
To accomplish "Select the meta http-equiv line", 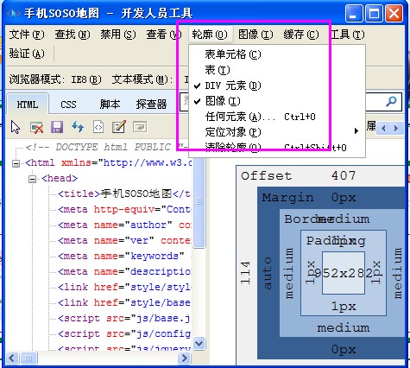I will click(124, 209).
